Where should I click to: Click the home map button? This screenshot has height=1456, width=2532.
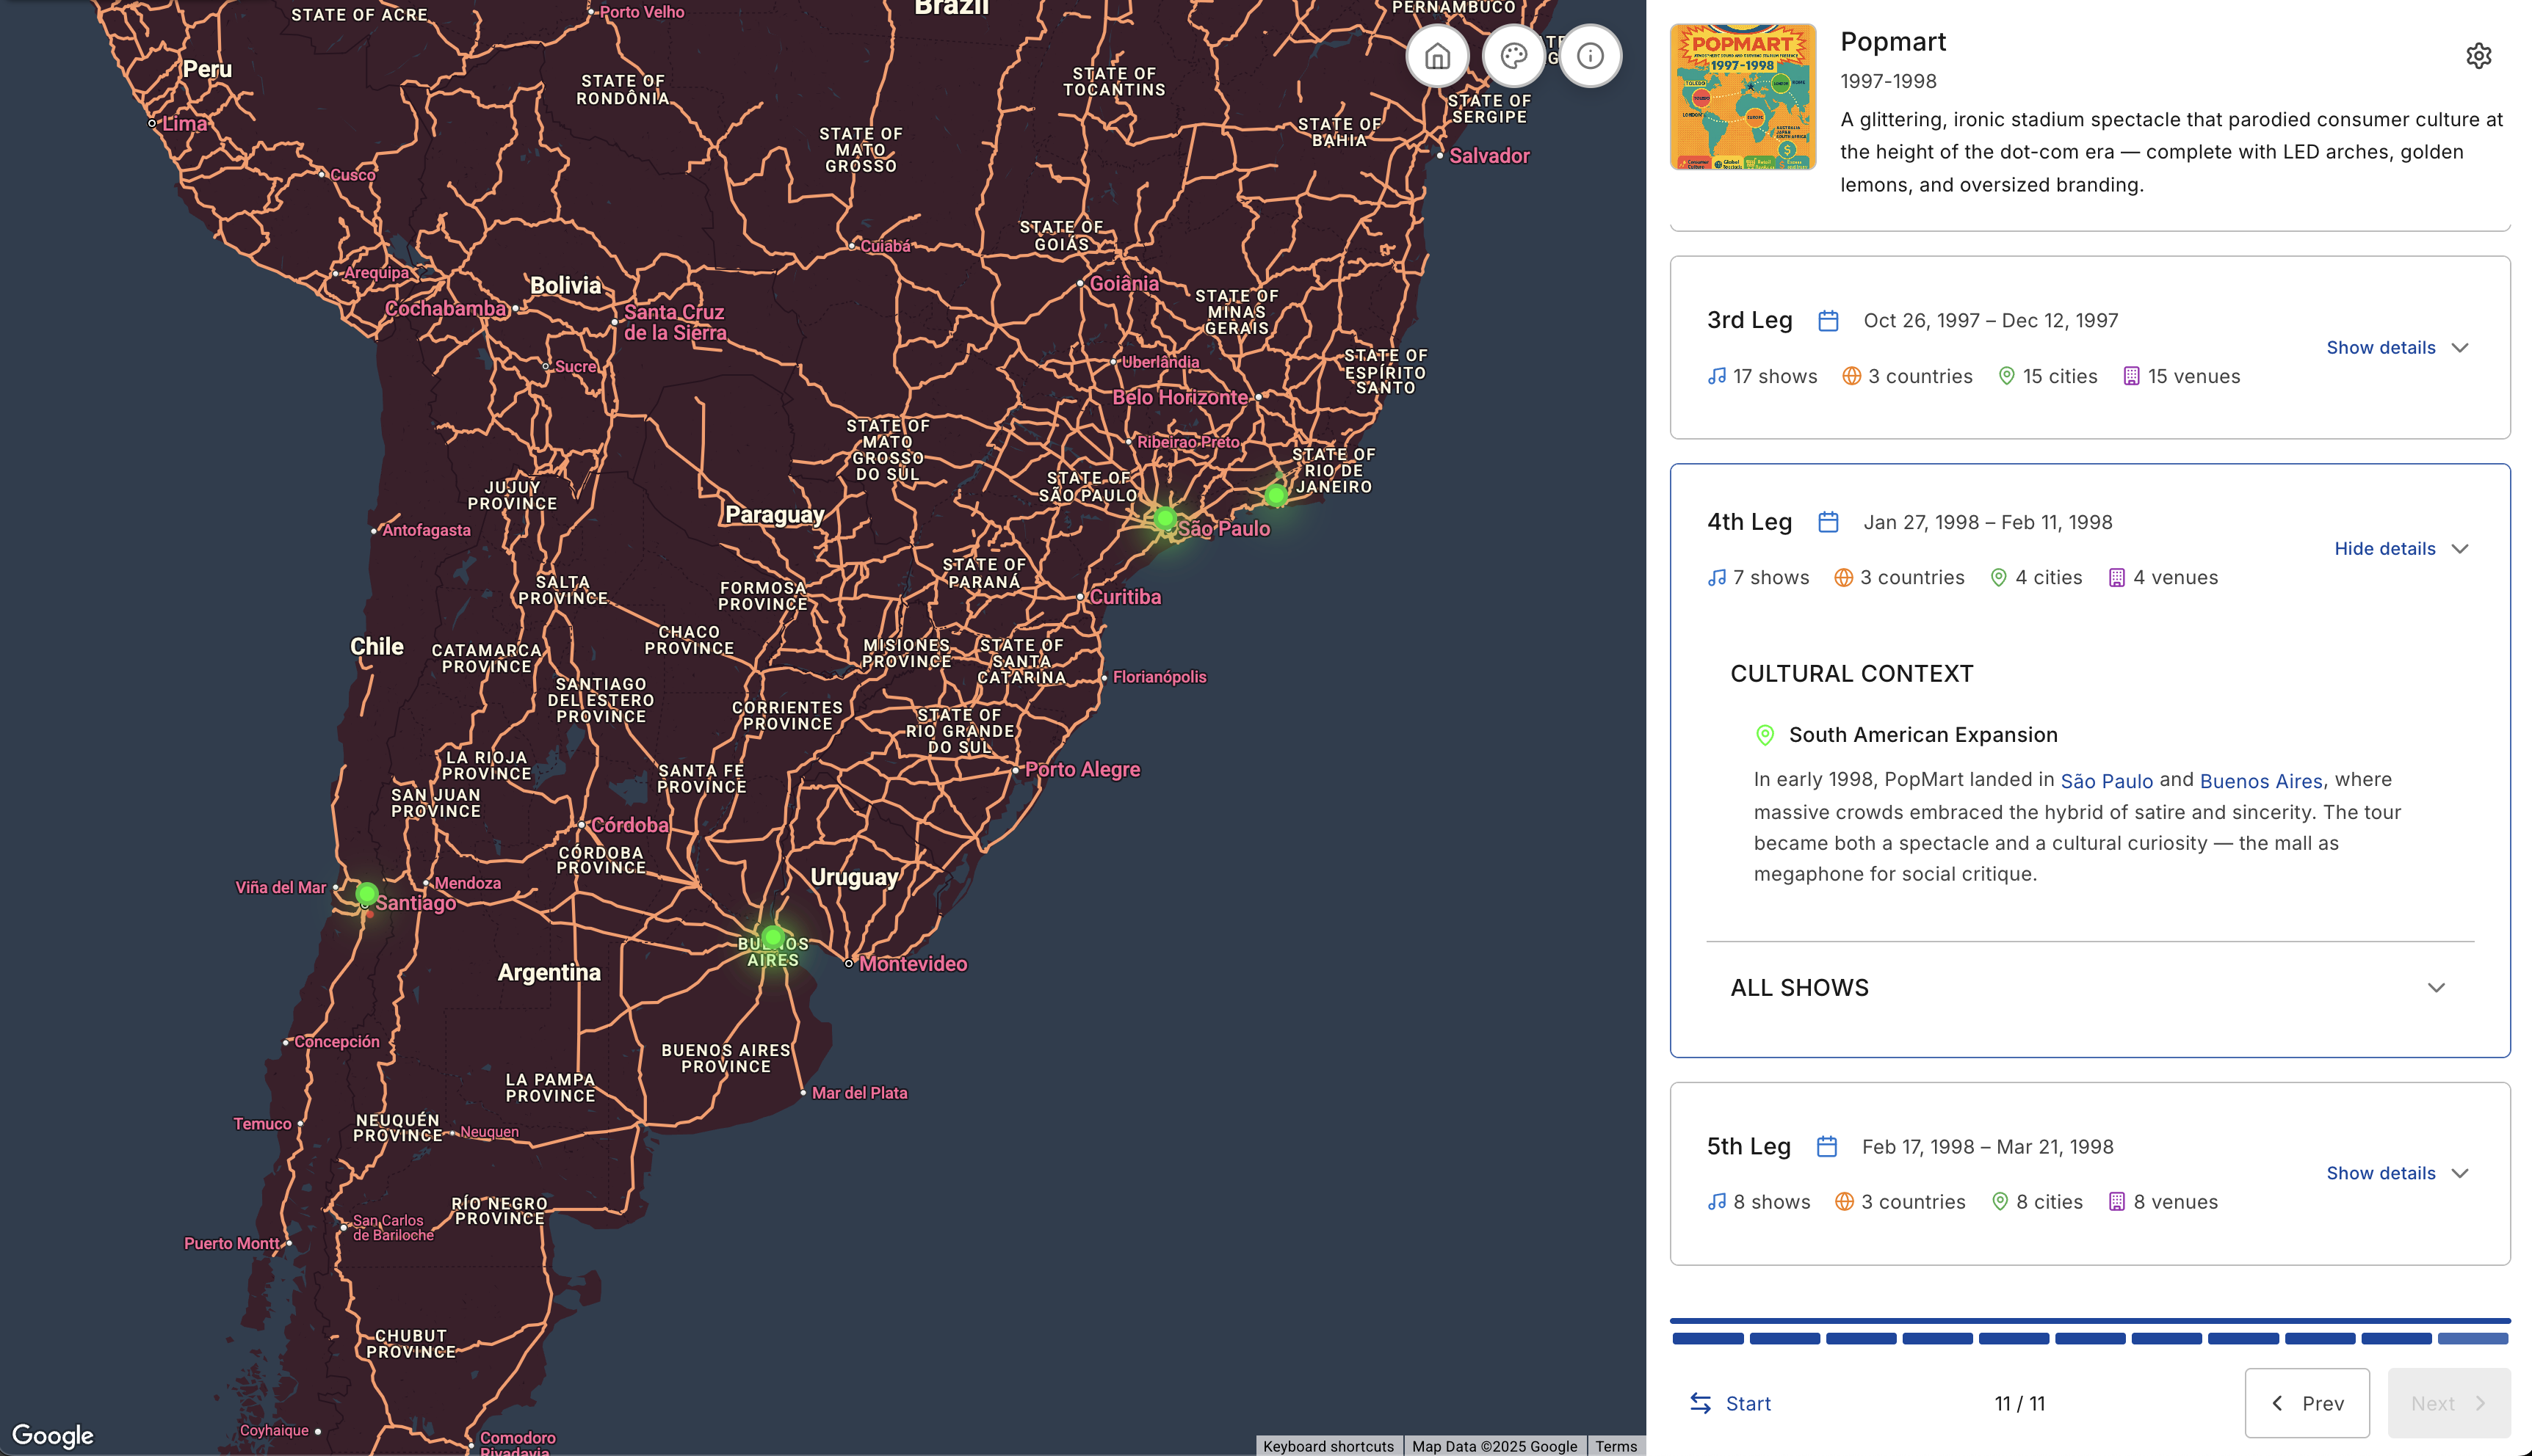coord(1436,56)
